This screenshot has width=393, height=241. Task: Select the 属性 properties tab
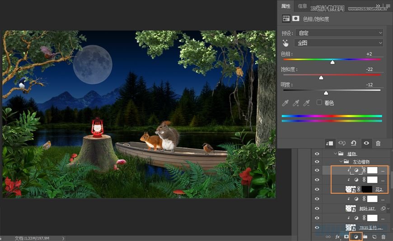point(286,6)
